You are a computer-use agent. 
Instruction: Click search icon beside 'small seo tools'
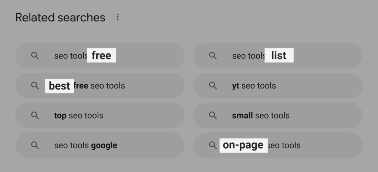[213, 115]
